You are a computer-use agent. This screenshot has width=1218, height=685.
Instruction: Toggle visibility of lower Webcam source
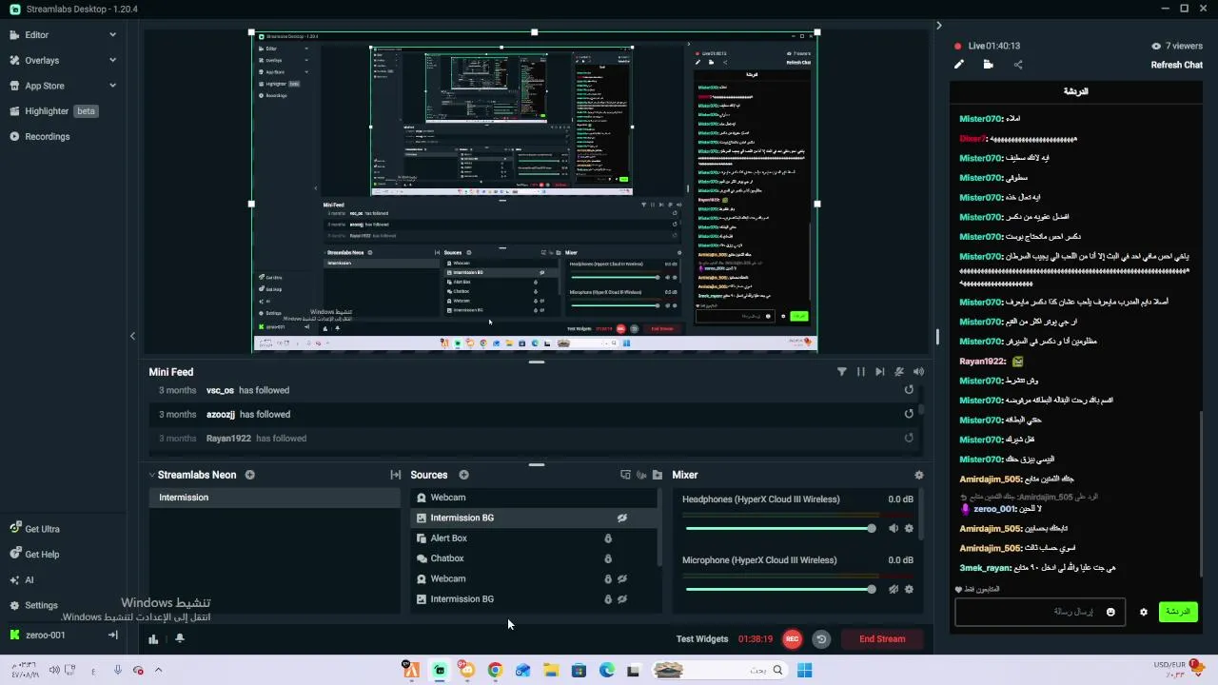[621, 578]
